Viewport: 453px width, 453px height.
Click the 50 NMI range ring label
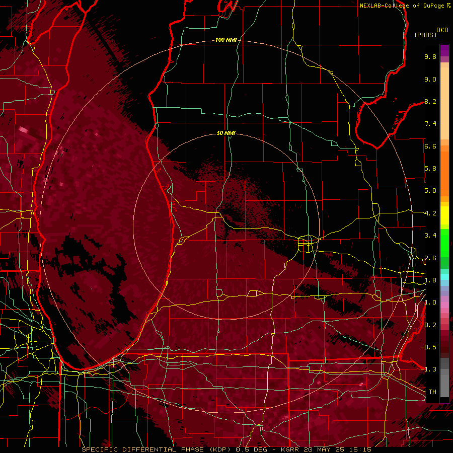pyautogui.click(x=226, y=133)
